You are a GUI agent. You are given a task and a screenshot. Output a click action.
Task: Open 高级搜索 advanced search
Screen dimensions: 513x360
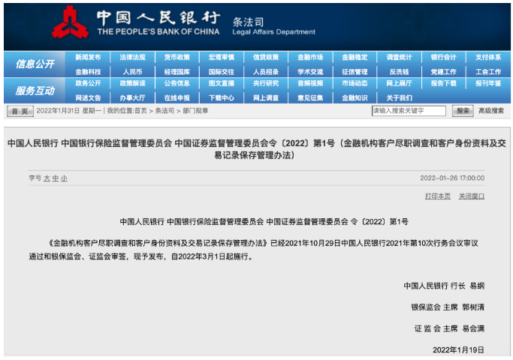pos(491,111)
